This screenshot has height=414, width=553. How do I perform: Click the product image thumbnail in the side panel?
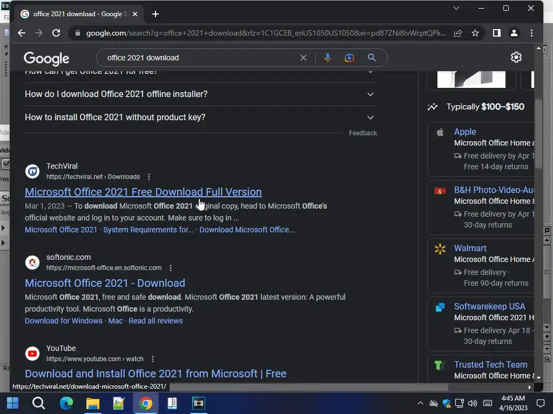pos(471,80)
